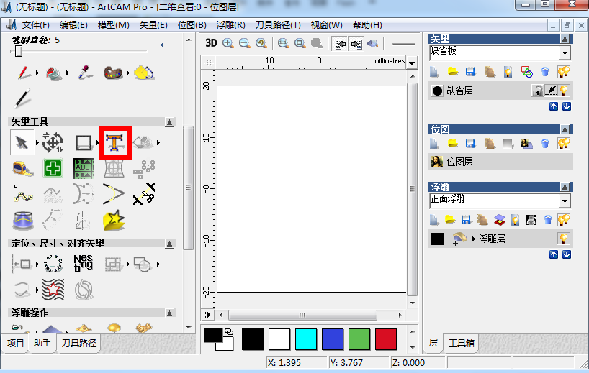The height and width of the screenshot is (373, 589).
Task: Choose the trim vectors scissors tool
Action: click(144, 194)
